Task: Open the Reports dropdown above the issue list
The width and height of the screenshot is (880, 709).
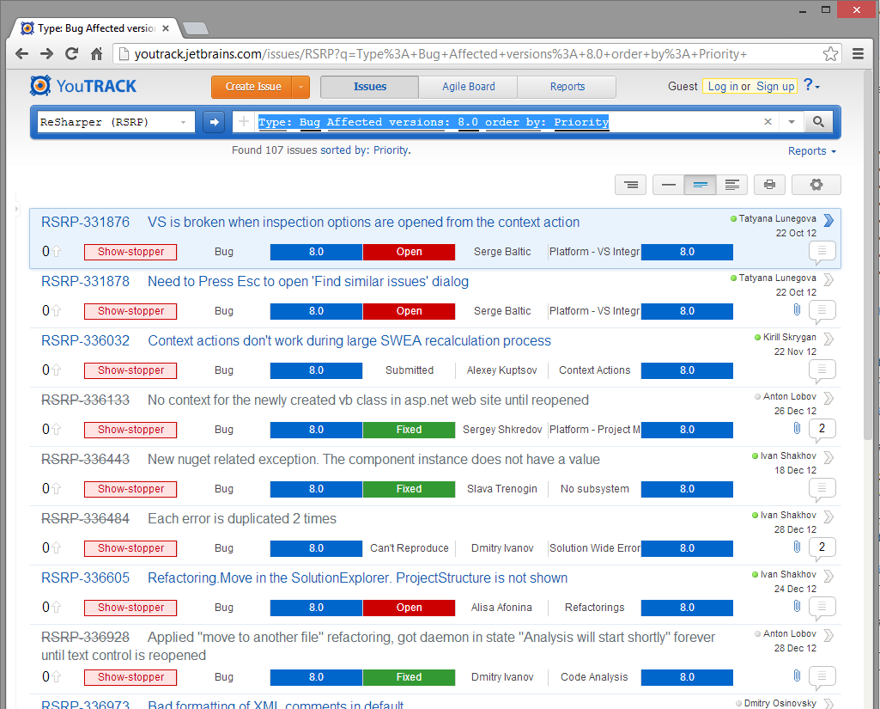Action: coord(810,150)
